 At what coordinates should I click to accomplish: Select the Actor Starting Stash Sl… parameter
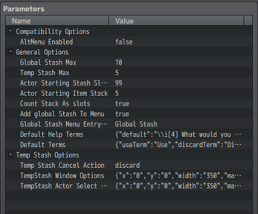(x=64, y=83)
